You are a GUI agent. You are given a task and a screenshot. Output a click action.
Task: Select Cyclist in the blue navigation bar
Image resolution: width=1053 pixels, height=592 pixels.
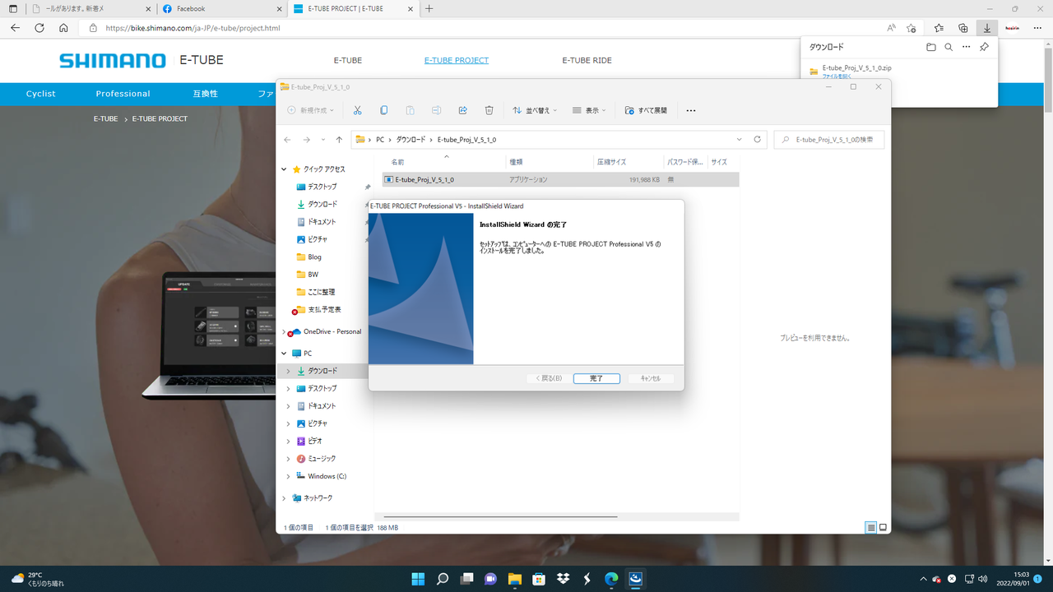tap(40, 94)
